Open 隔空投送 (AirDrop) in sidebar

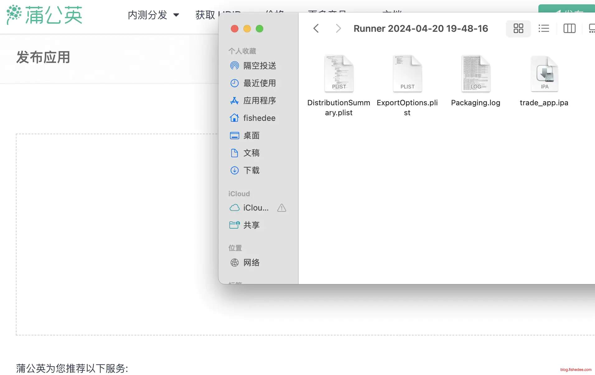259,66
